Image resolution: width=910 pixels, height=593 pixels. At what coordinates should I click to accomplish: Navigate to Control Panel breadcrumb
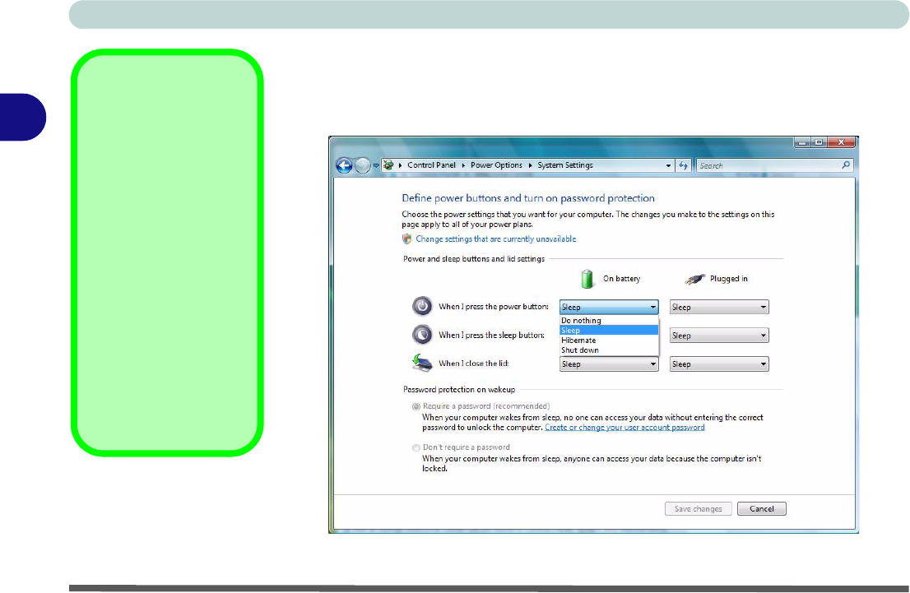pos(431,165)
